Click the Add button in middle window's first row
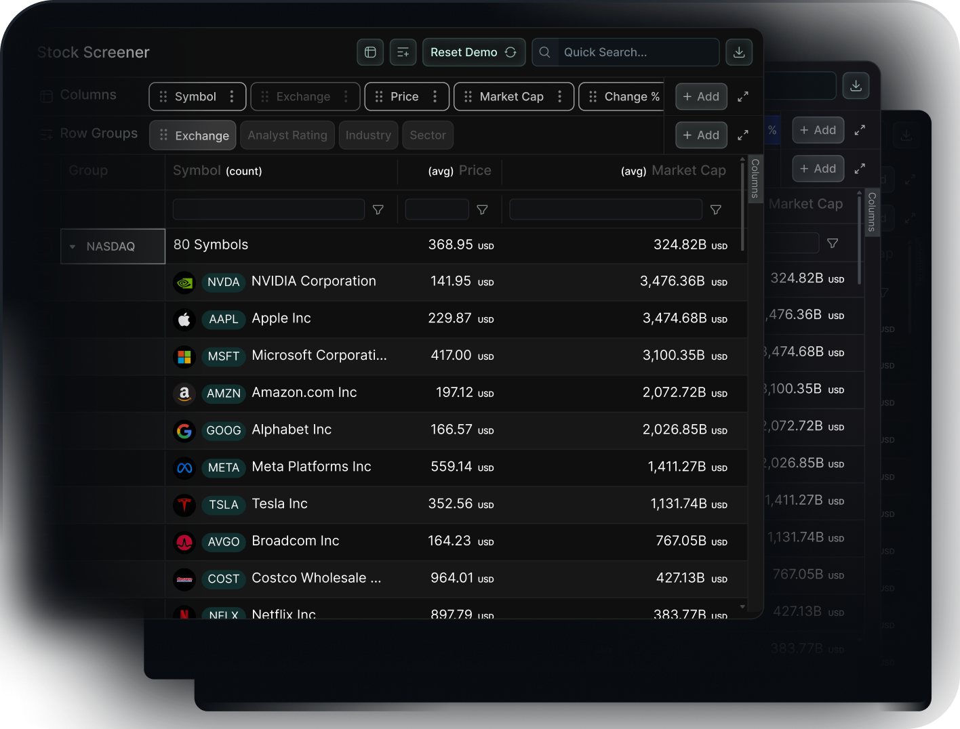Screen dimensions: 960x729 818,130
